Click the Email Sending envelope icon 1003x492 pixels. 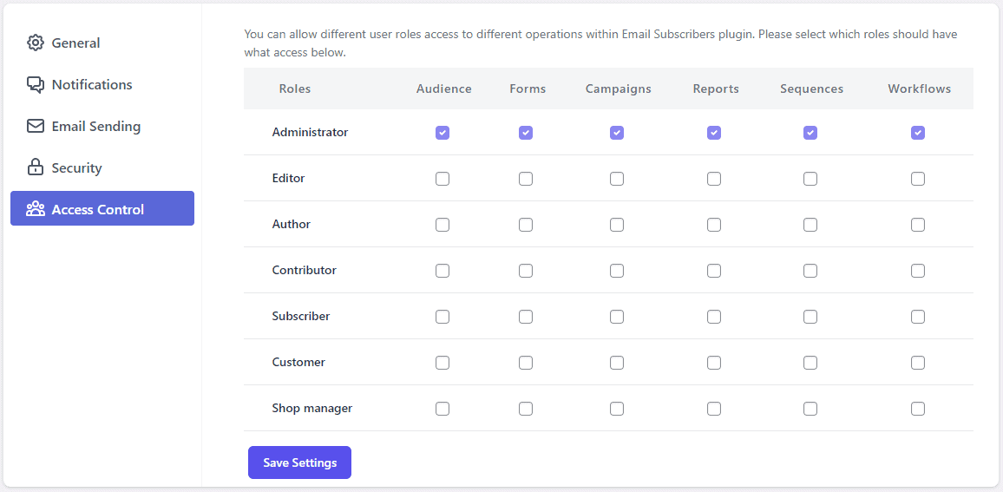pyautogui.click(x=36, y=126)
